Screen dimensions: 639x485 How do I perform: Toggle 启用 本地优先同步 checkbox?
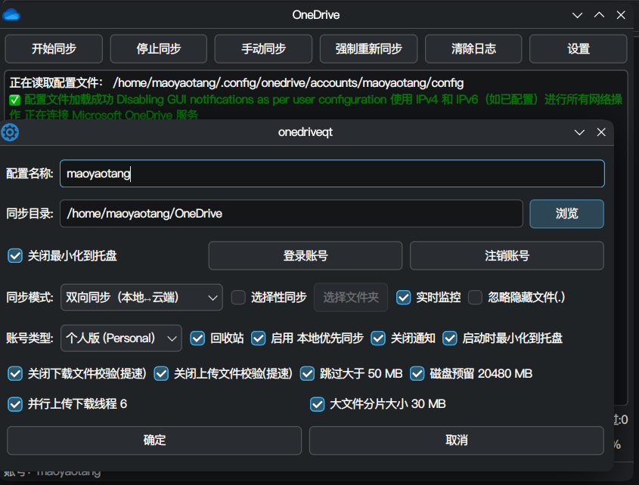click(x=259, y=338)
